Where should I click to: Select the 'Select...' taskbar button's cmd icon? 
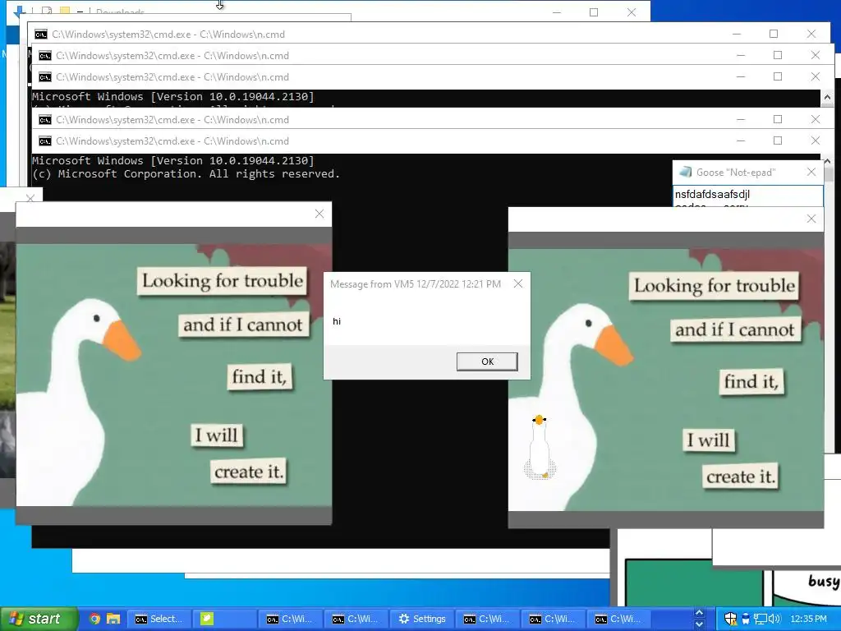[x=141, y=619]
